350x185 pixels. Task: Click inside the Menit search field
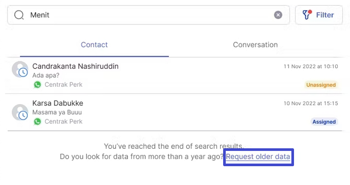[x=148, y=15]
